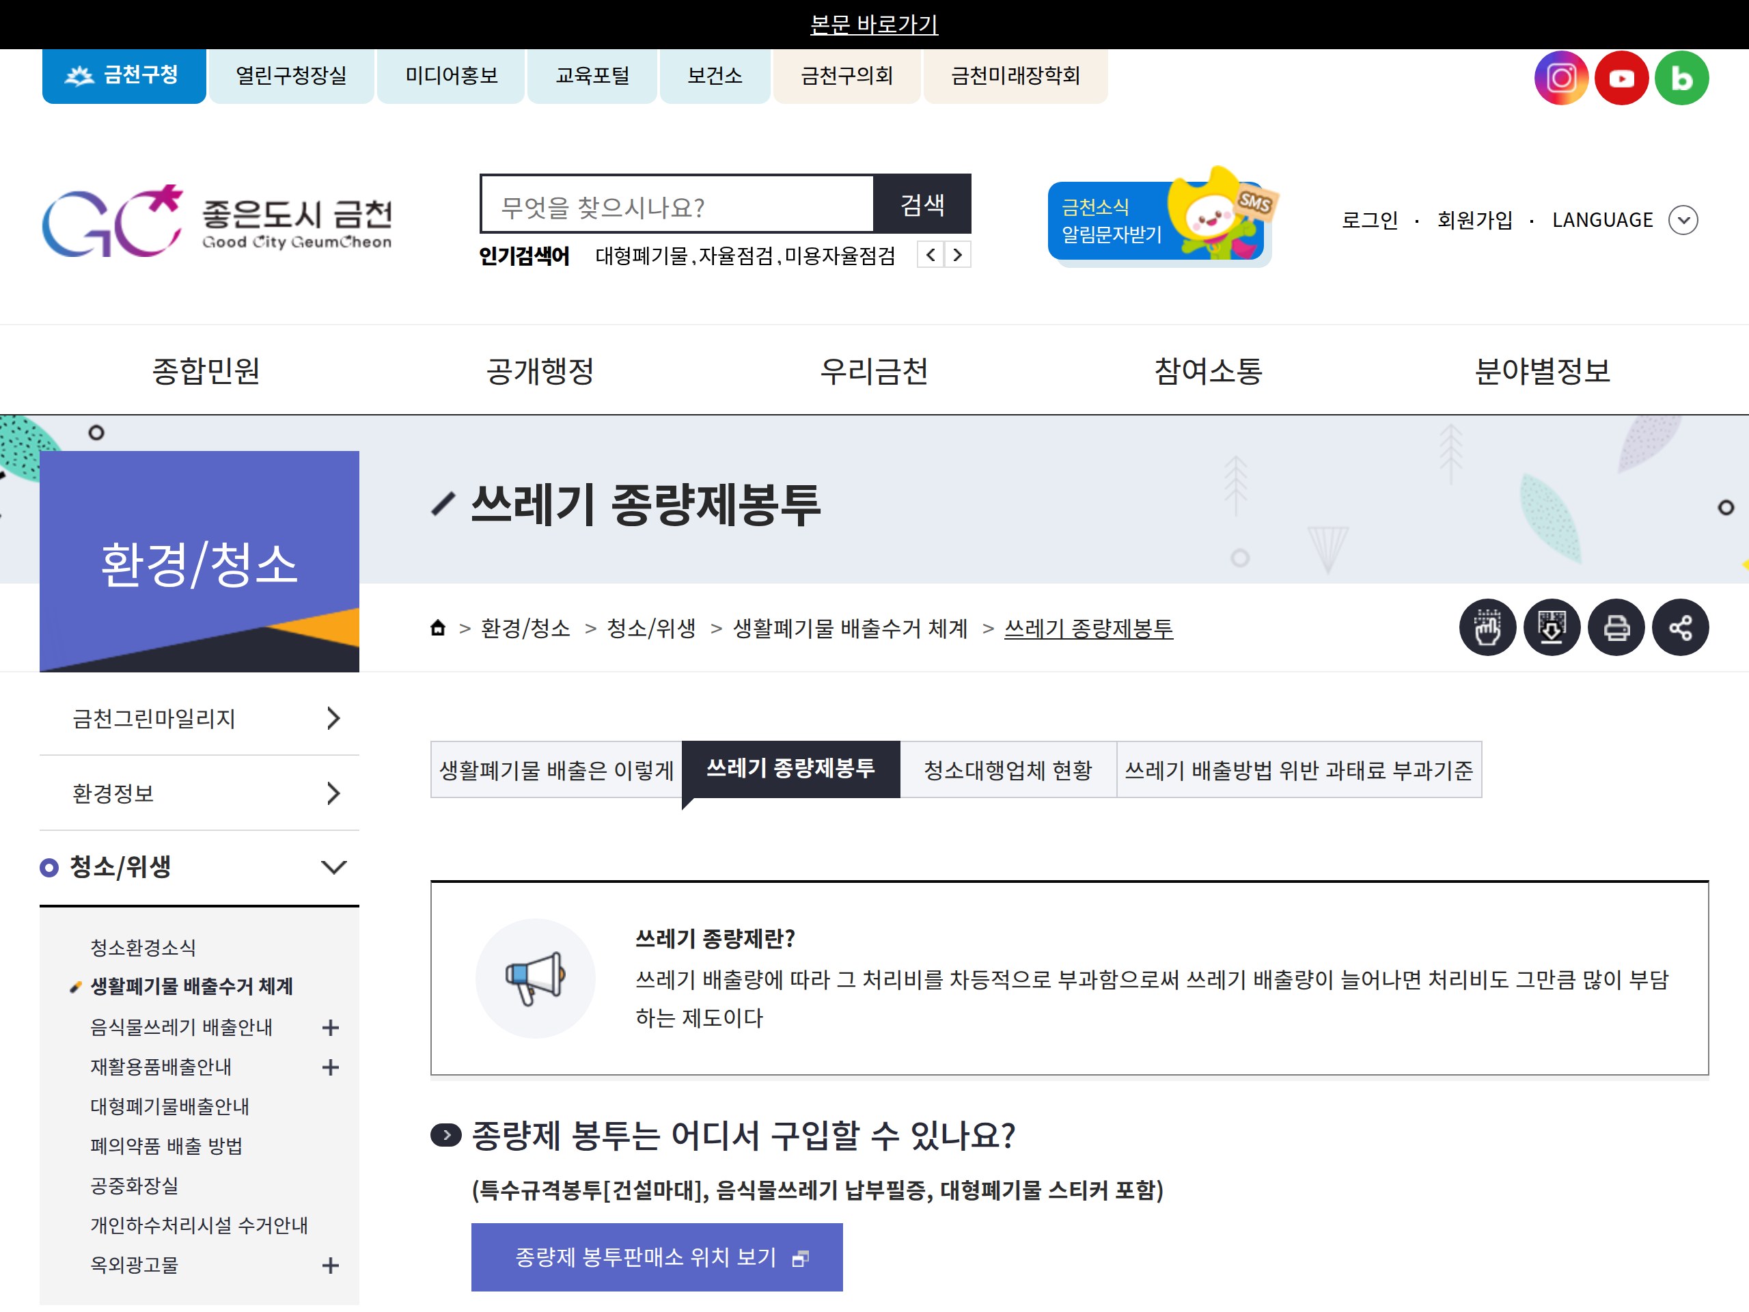Print this page with printer icon
Viewport: 1749px width, 1312px height.
(x=1616, y=628)
